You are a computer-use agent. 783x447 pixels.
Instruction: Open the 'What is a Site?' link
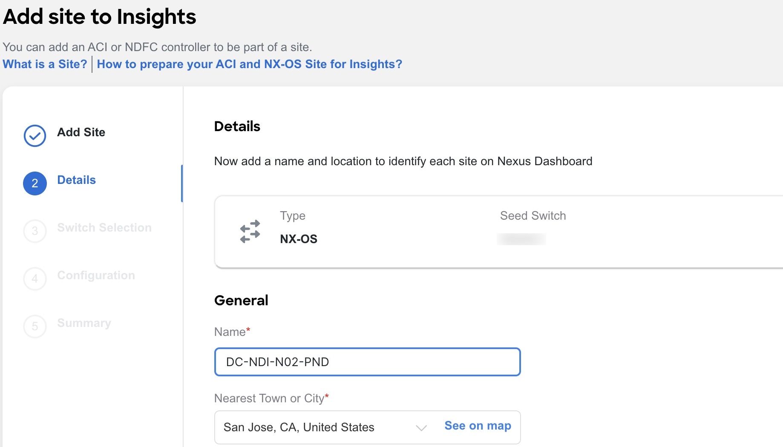pos(45,64)
